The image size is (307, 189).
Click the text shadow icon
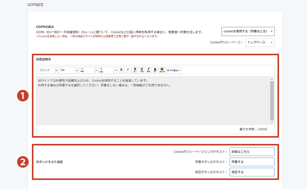click(155, 70)
